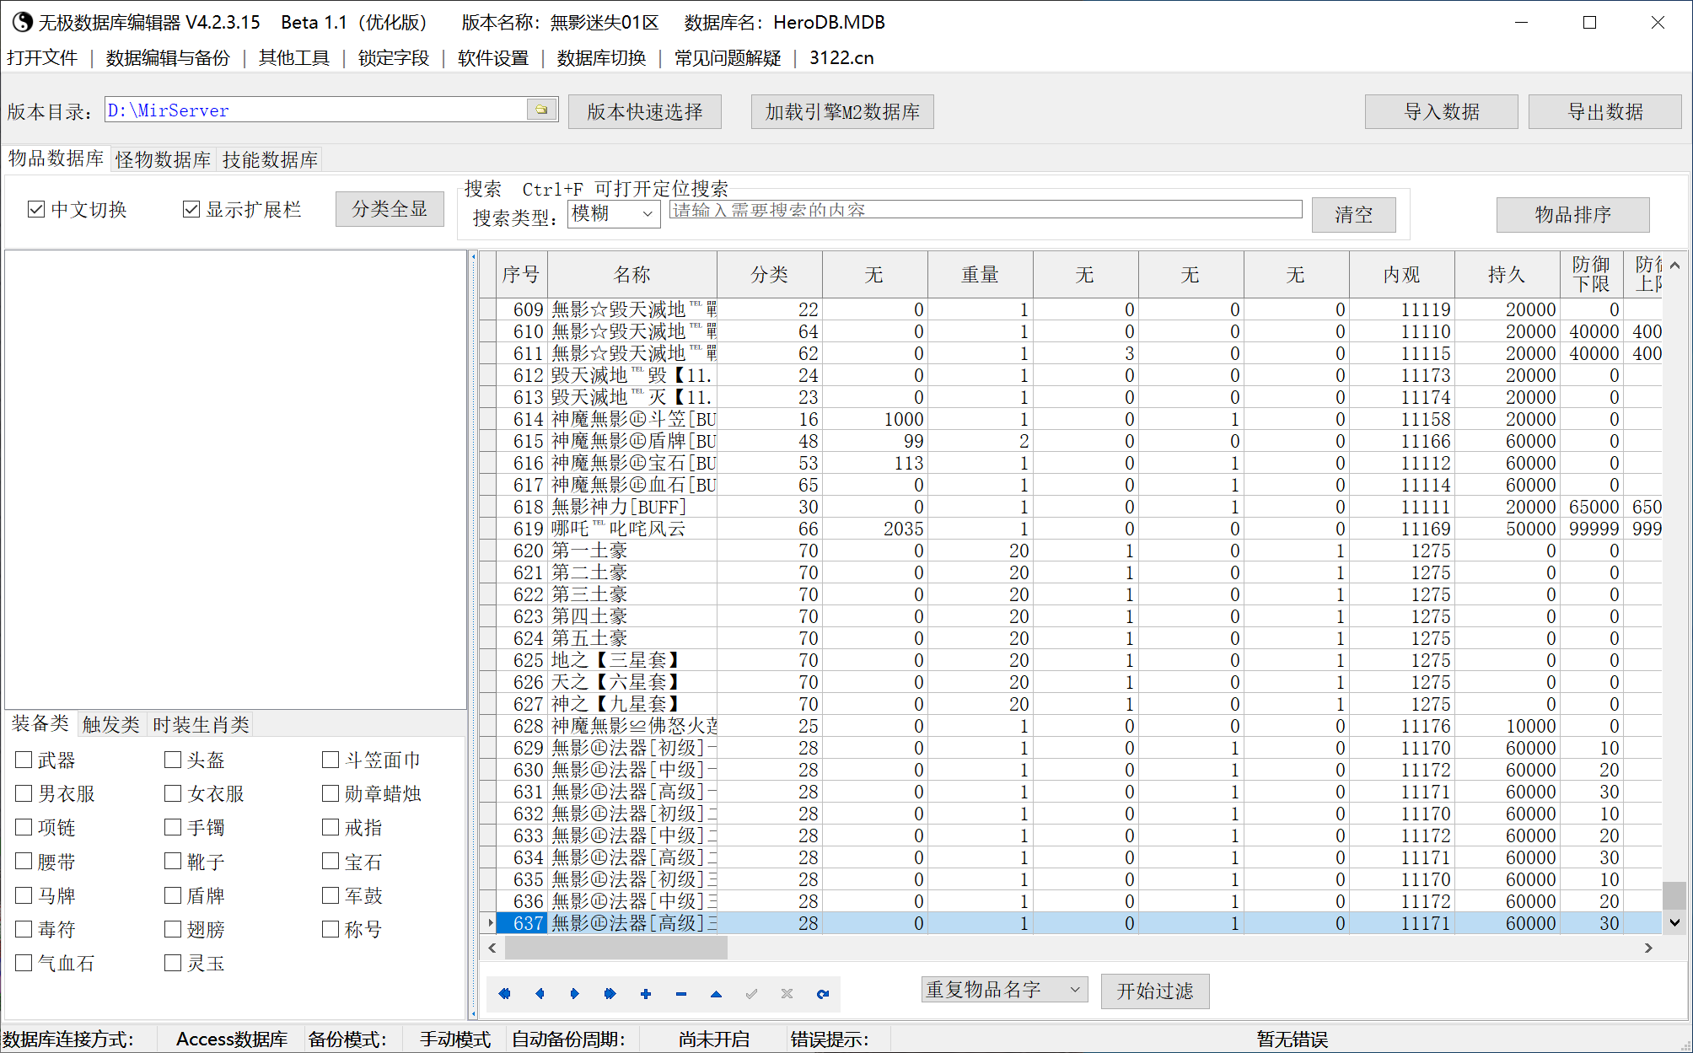Switch to 怪物数据库 tab

click(x=163, y=159)
